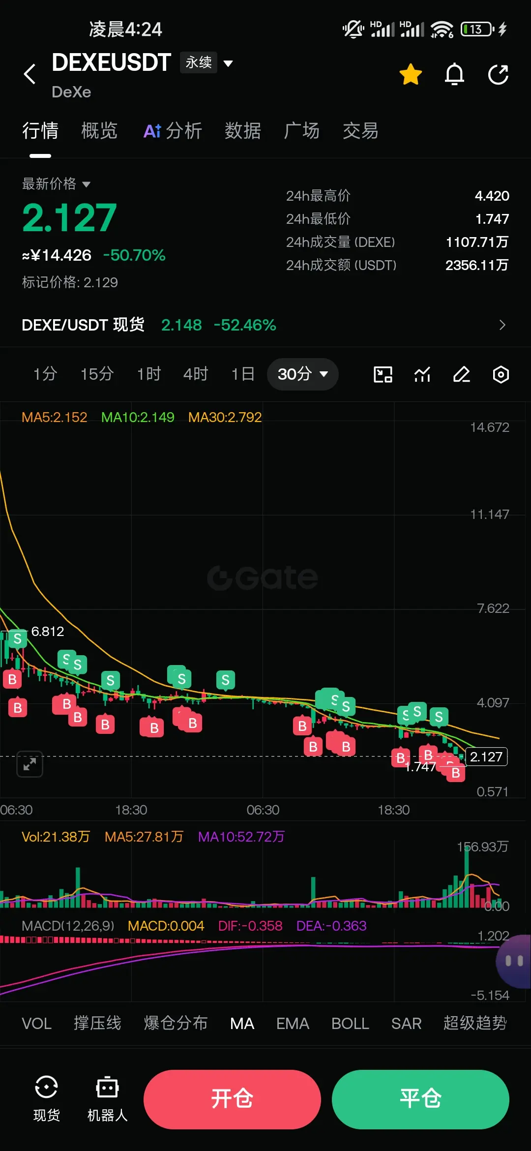Open 机器人 trading bot icon
This screenshot has height=1151, width=531.
coord(107,1099)
